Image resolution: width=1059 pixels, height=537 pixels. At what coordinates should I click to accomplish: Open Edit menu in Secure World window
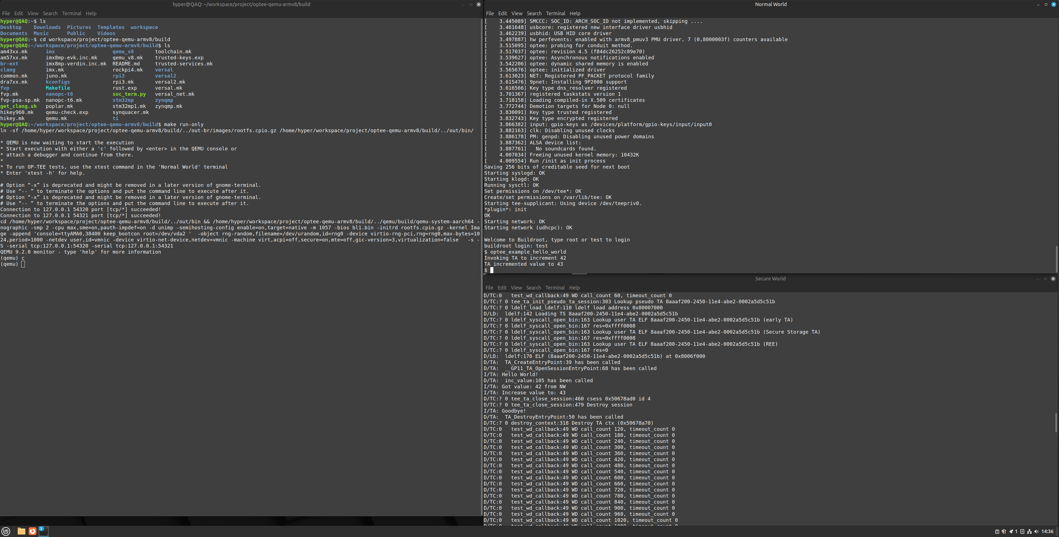tap(502, 288)
